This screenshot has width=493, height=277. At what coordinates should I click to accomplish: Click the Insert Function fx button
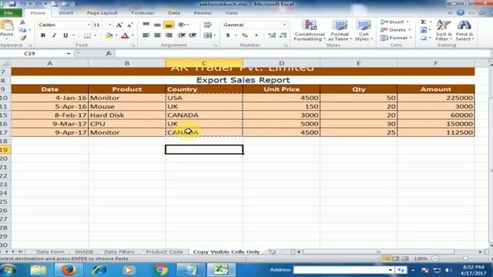pos(109,53)
